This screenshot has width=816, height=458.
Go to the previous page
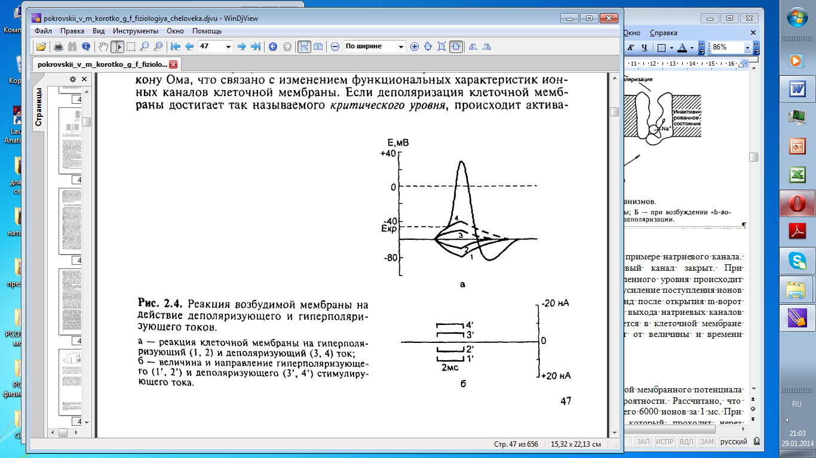(x=189, y=47)
